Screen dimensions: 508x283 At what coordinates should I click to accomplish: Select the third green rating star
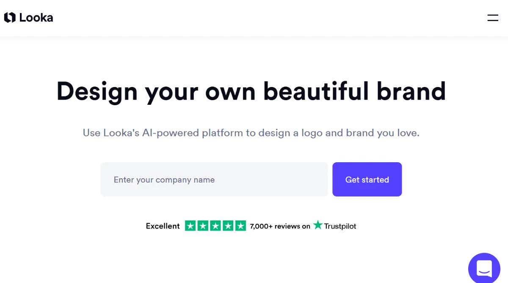click(x=215, y=226)
